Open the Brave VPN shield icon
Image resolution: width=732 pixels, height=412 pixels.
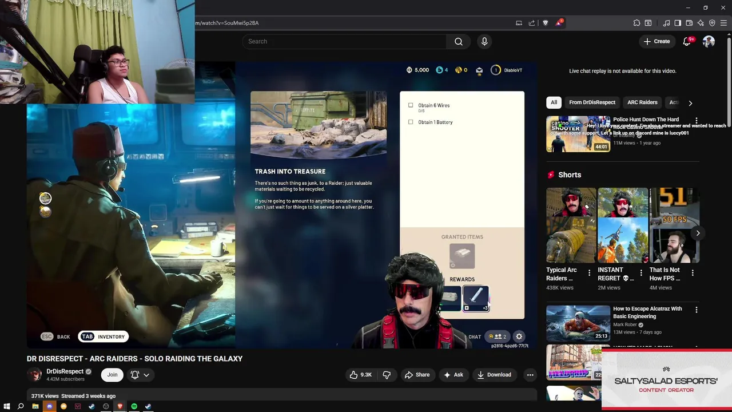pos(712,23)
